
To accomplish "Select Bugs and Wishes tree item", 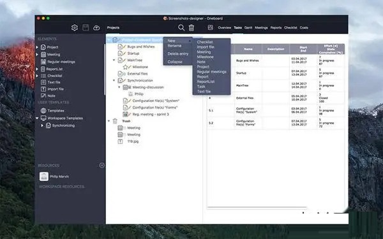I will tap(140, 47).
